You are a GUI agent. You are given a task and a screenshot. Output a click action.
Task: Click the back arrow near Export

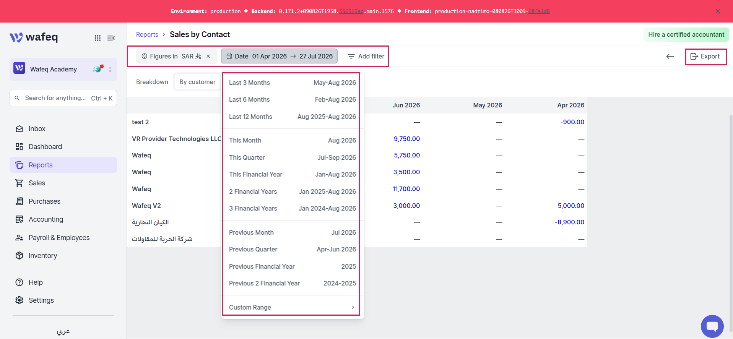click(670, 56)
